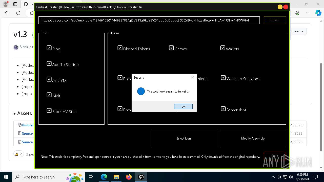Viewport: 324px width, 182px height.
Task: Toggle the Melt checkbox
Action: (49, 95)
